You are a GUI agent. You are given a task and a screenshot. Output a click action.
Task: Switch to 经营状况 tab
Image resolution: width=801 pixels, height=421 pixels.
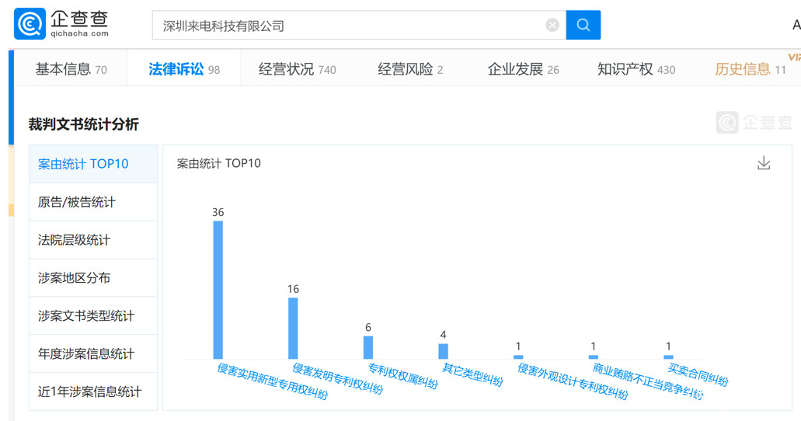(x=298, y=69)
